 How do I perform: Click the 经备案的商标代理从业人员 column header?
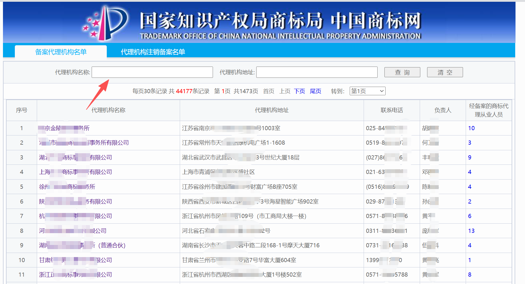click(489, 110)
